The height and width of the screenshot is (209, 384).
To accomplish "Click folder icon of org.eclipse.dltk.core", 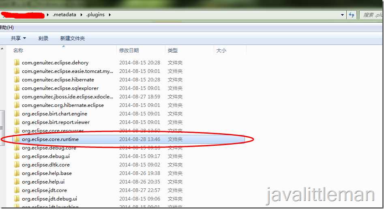I will point(17,165).
